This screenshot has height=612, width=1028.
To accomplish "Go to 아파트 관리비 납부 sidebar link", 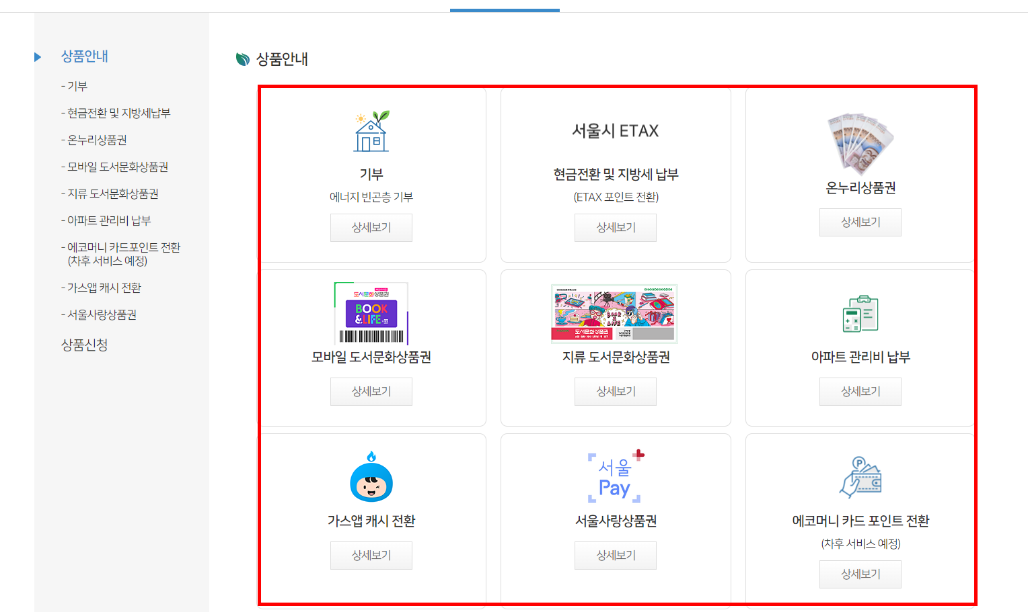I will [106, 220].
